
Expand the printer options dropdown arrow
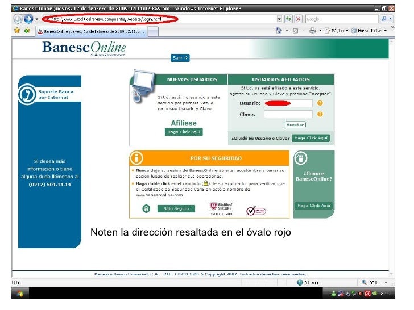320,31
